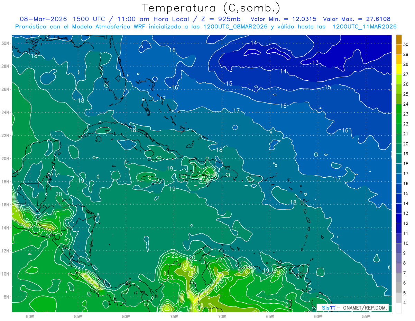Image resolution: width=415 pixels, height=321 pixels.
Task: Click the "13" contour label on the map
Action: [x=315, y=63]
